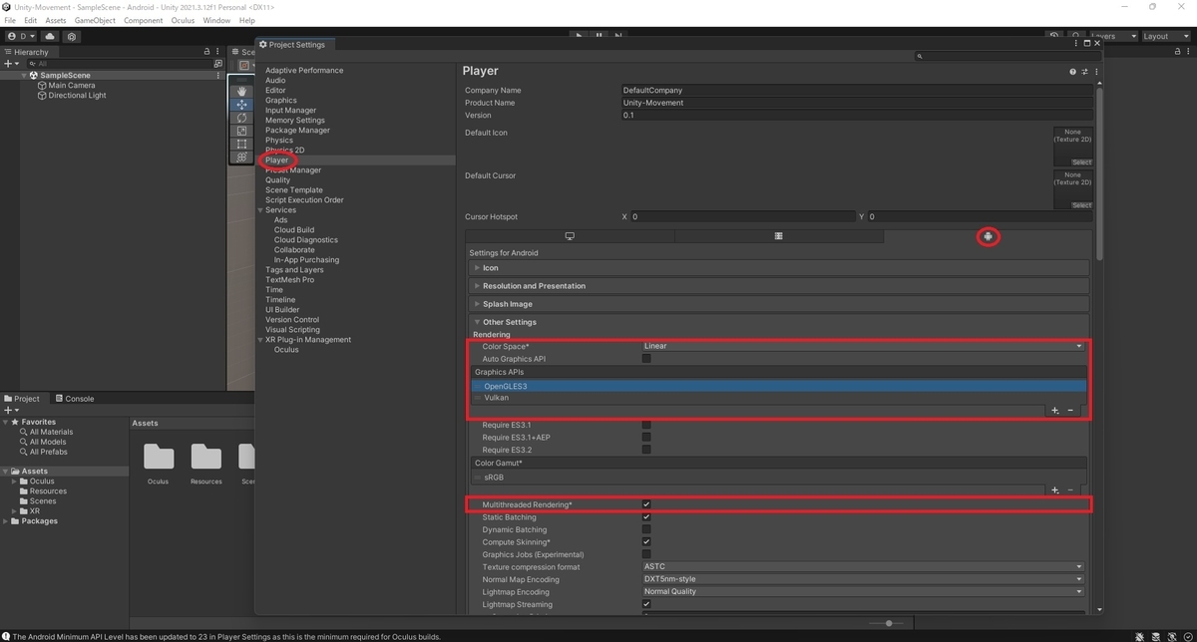This screenshot has height=642, width=1197.
Task: Open the Layout dropdown
Action: click(x=1165, y=36)
